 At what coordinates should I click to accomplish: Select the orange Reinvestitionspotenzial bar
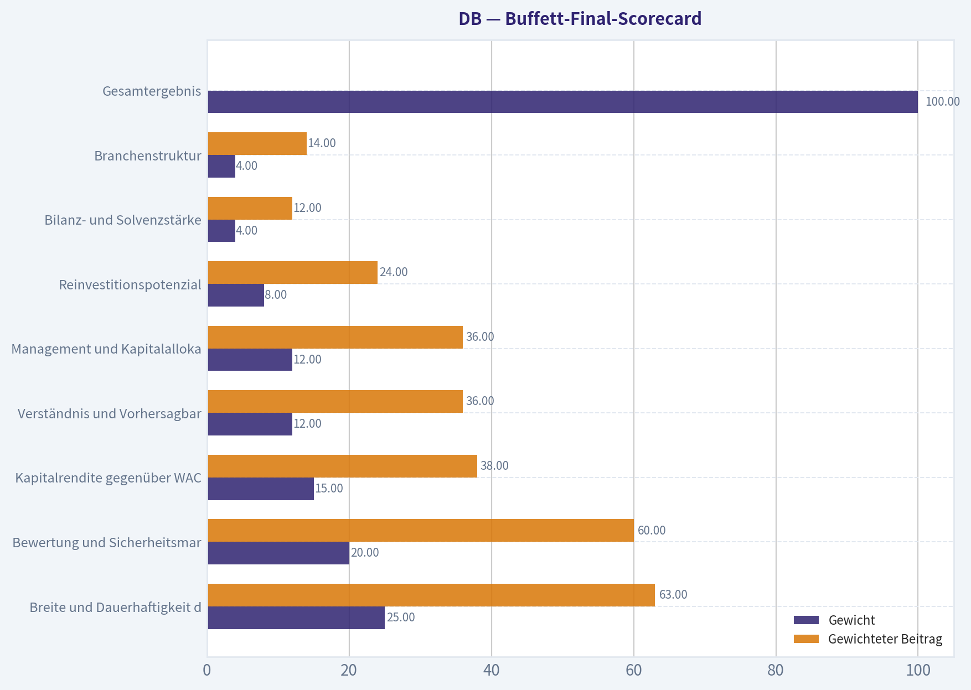click(x=292, y=272)
